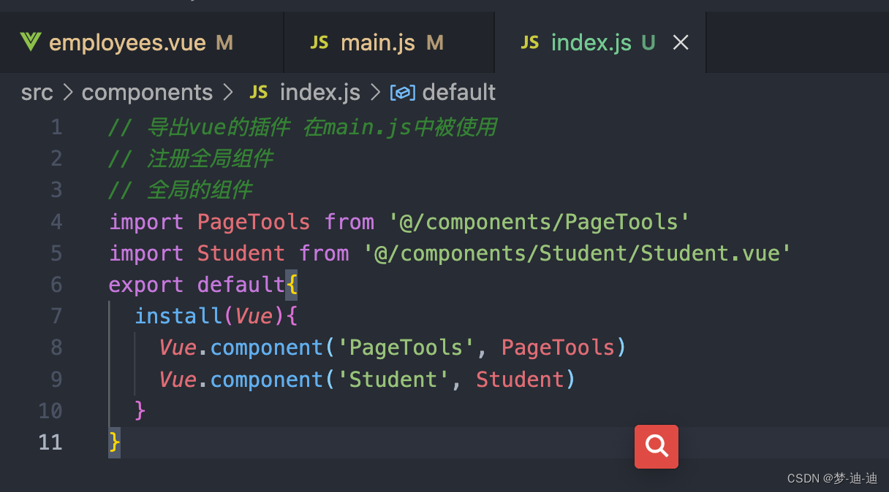Open the 'default' symbol breadcrumb

458,92
